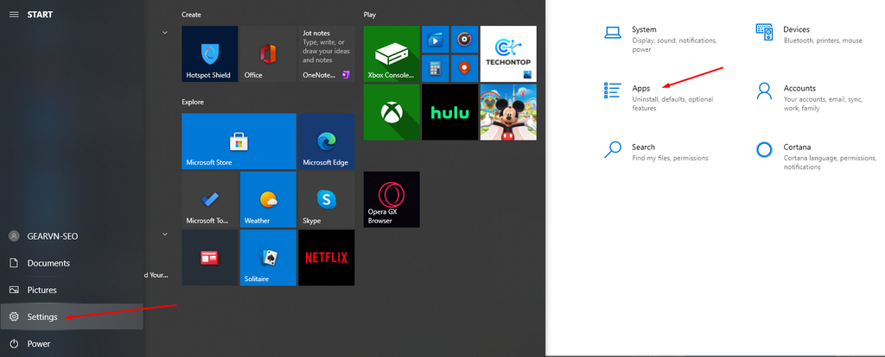
Task: Launch the Office tile
Action: pyautogui.click(x=268, y=54)
